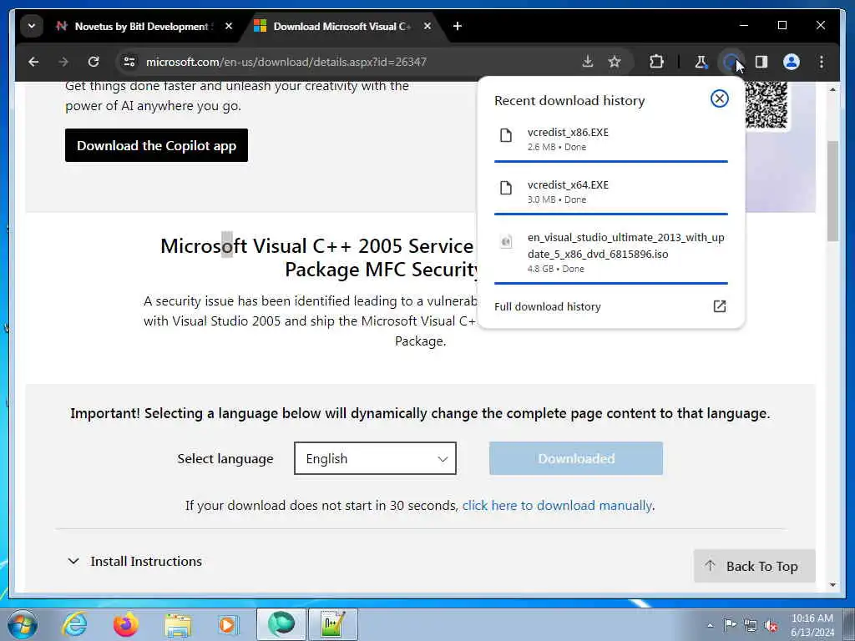Open the Windows Start menu orb

click(x=22, y=624)
